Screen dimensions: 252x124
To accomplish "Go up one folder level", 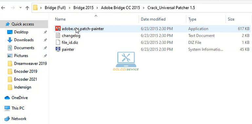I will click(27, 8).
